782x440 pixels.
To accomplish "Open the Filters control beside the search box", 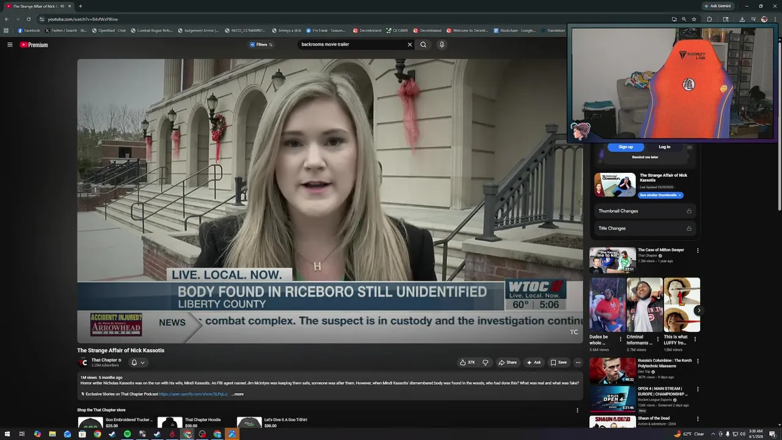I will (261, 45).
